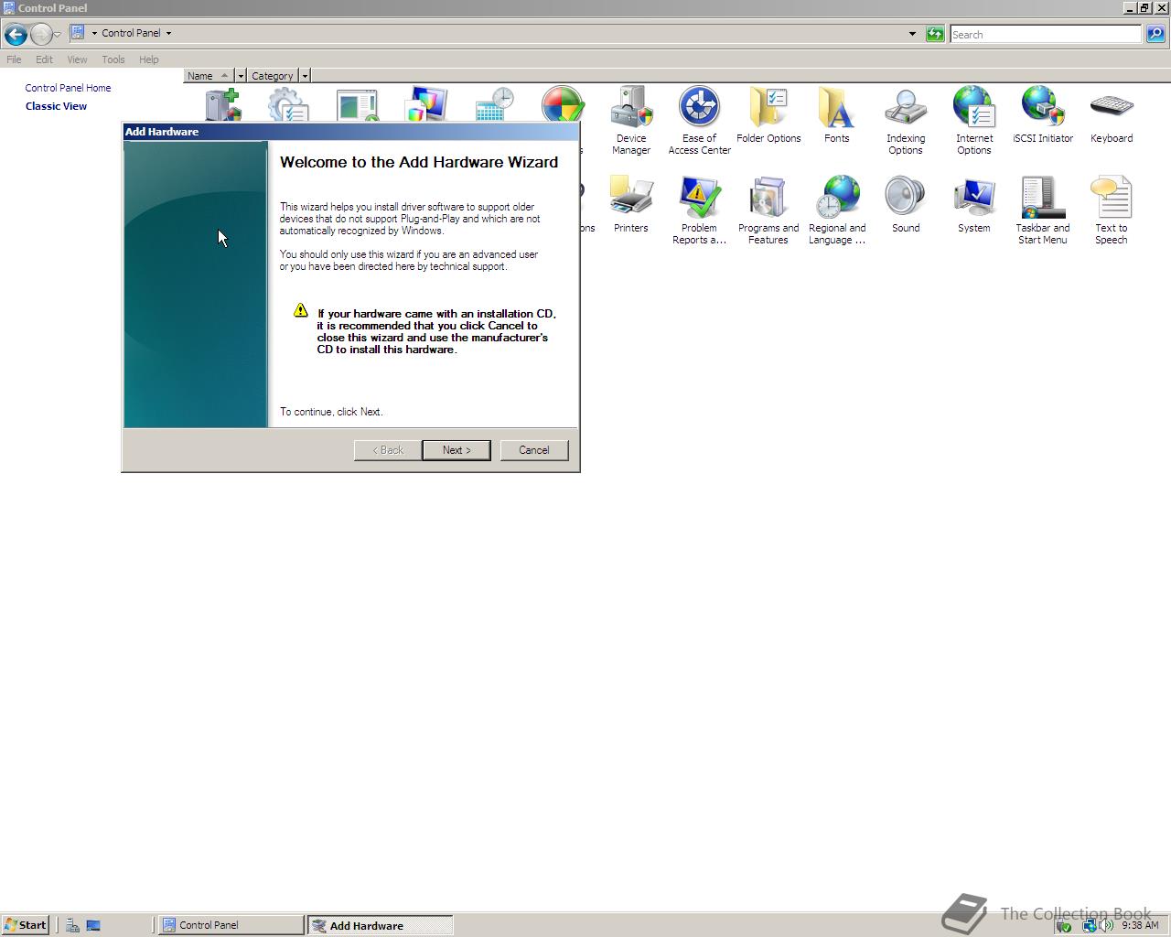Open Control Panel Home link
The image size is (1171, 937).
click(68, 88)
